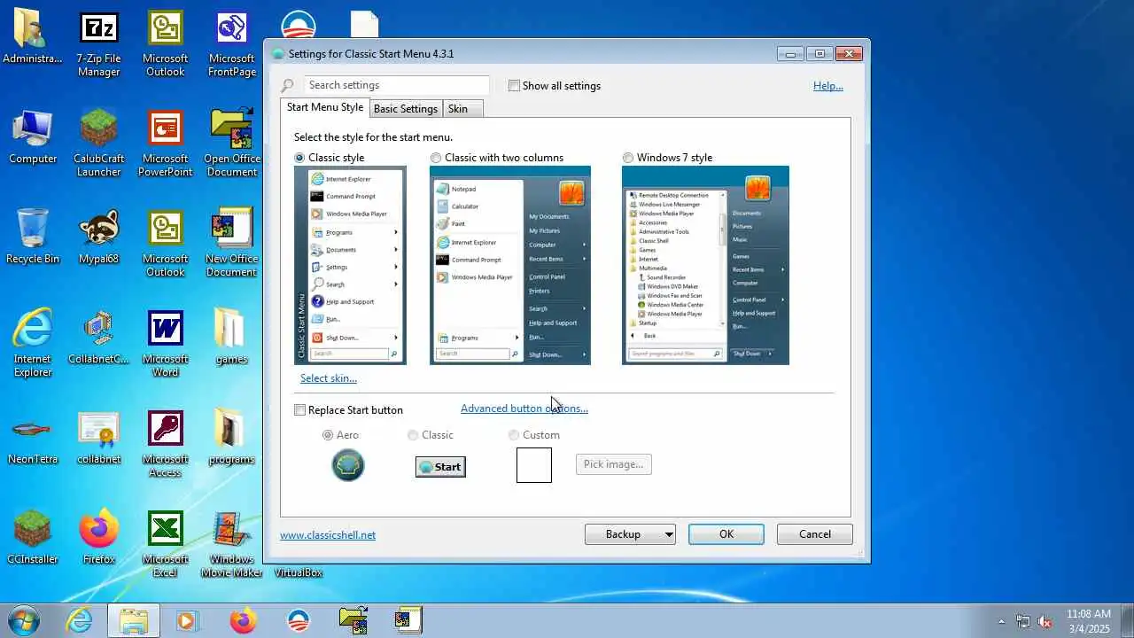The height and width of the screenshot is (638, 1134).
Task: Launch Internet Explorer desktop icon
Action: [33, 344]
